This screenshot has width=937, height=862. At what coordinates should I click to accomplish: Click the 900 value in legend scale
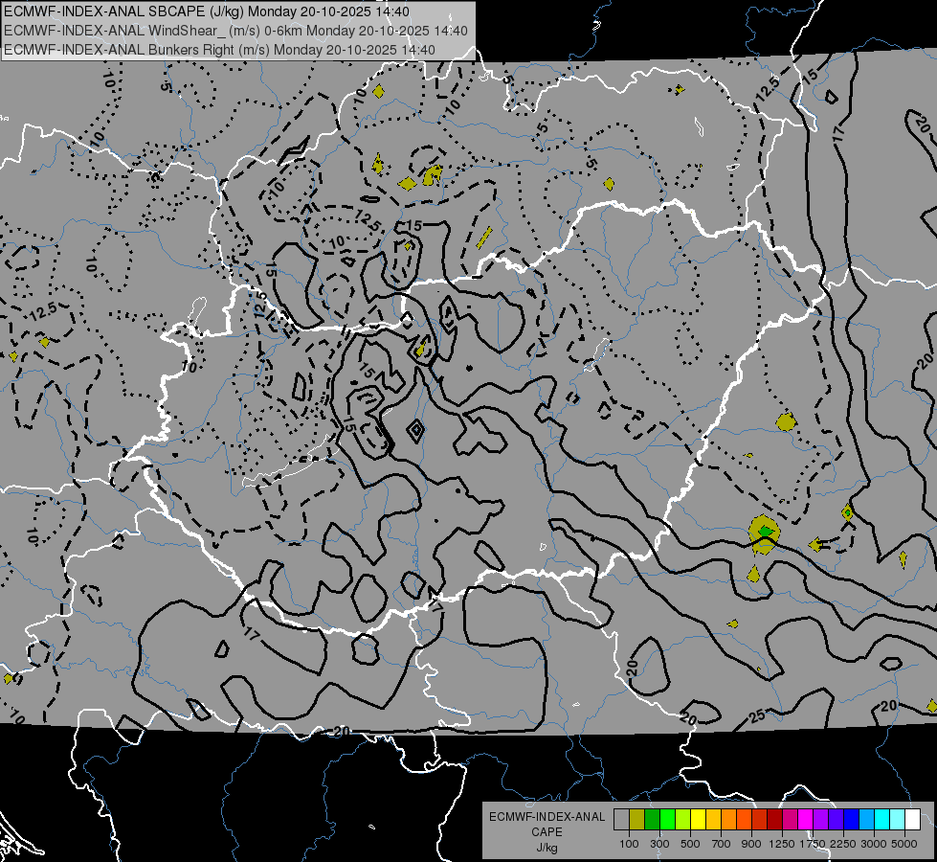pyautogui.click(x=751, y=844)
